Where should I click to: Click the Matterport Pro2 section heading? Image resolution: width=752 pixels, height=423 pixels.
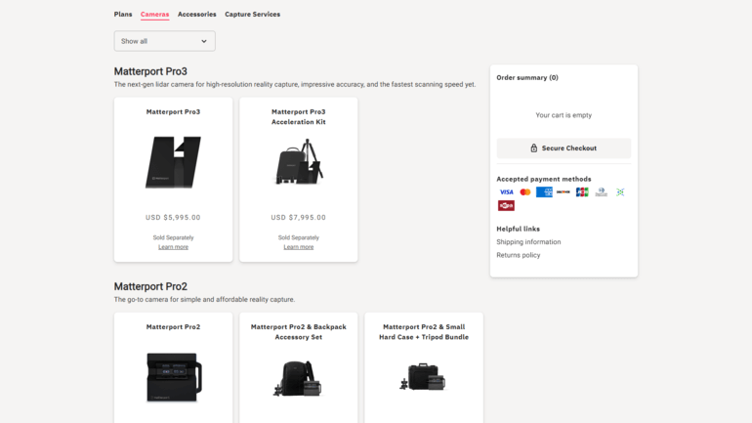coord(150,286)
